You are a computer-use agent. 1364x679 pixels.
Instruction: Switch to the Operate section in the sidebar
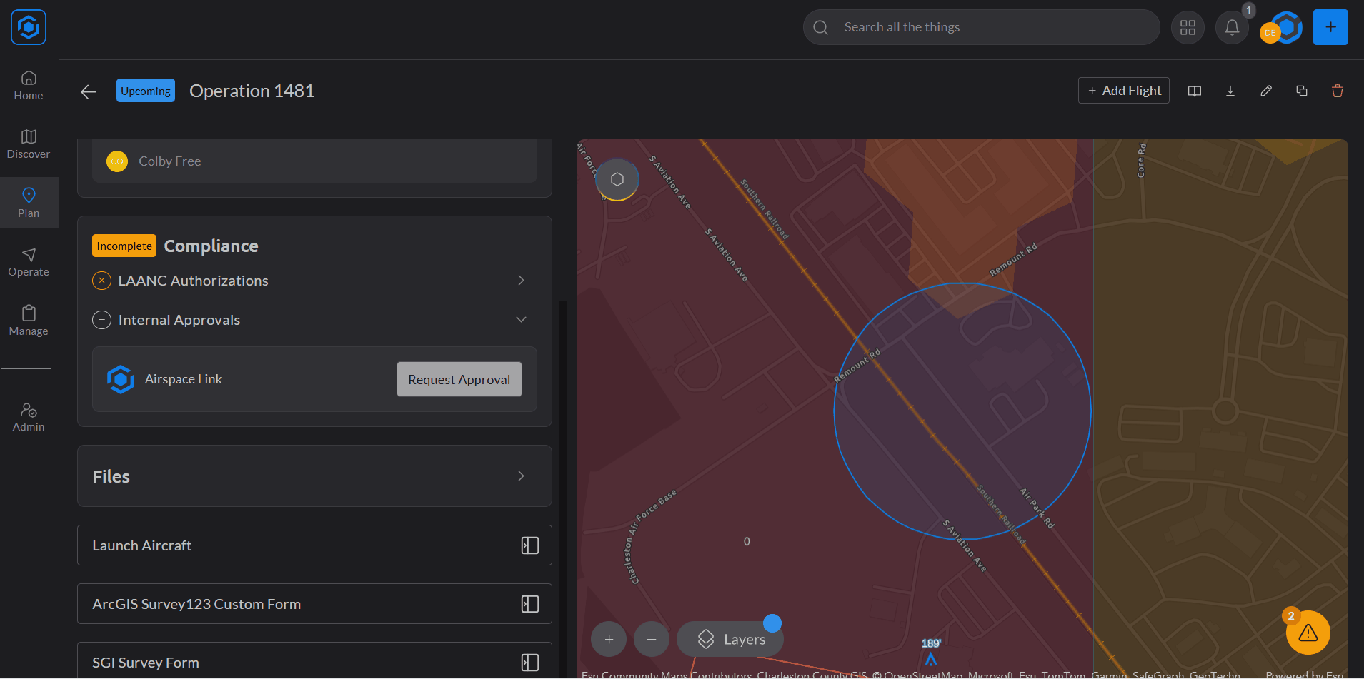click(29, 262)
